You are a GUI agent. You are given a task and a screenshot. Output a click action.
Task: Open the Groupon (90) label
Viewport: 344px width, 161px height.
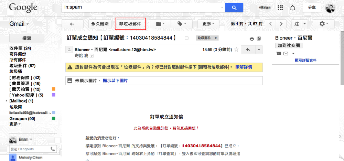(22, 119)
